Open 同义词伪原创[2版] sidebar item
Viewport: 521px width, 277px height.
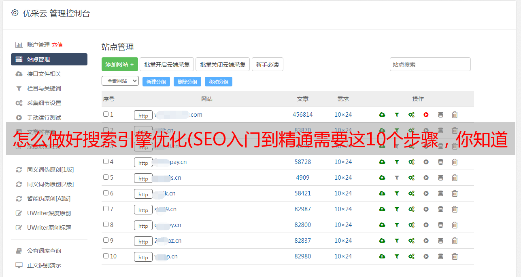coord(51,184)
